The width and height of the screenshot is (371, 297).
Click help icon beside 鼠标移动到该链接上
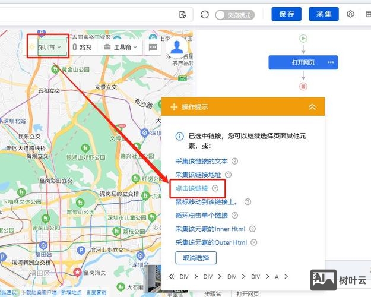(248, 202)
